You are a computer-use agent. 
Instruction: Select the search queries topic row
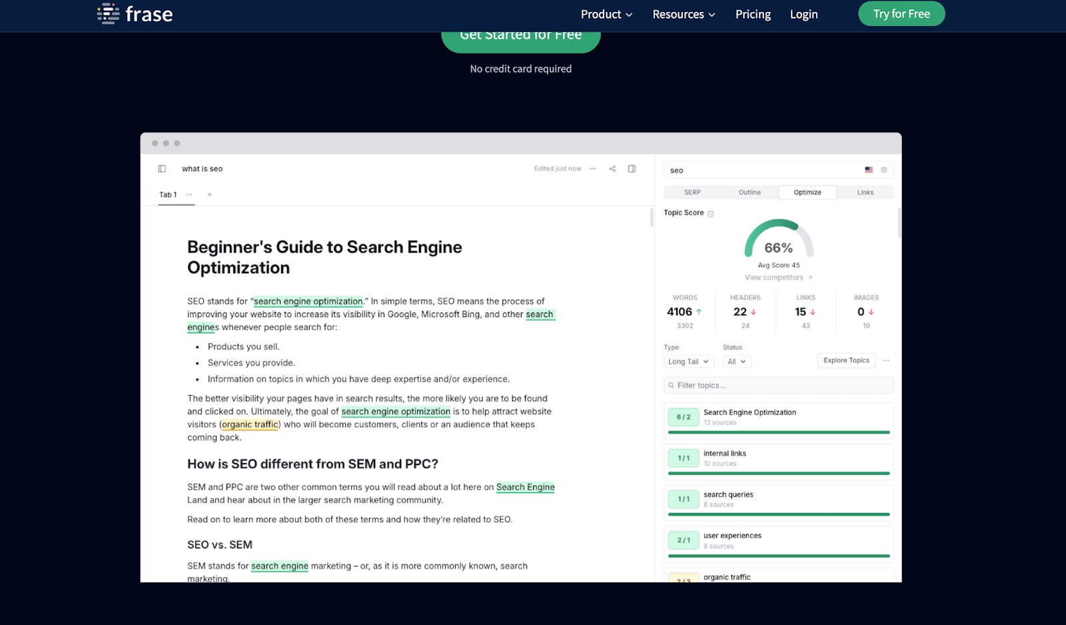pos(779,502)
